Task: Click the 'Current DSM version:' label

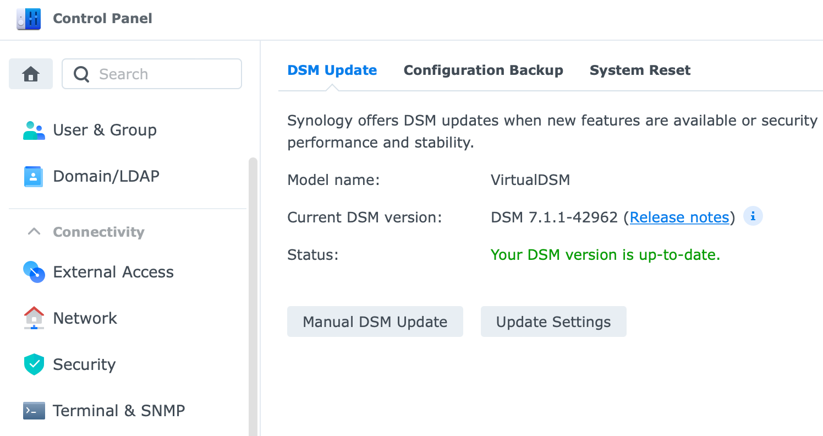Action: (x=365, y=217)
